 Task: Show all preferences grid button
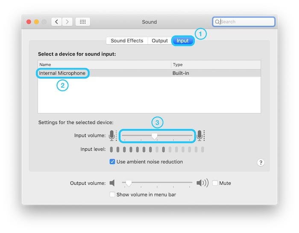(x=83, y=22)
